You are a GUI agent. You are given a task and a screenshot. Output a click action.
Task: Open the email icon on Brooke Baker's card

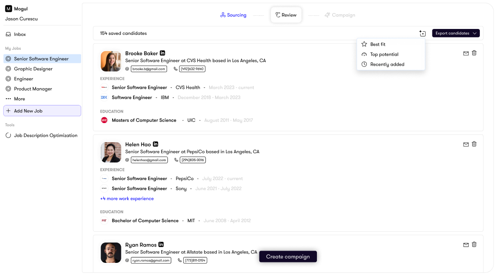pos(465,53)
